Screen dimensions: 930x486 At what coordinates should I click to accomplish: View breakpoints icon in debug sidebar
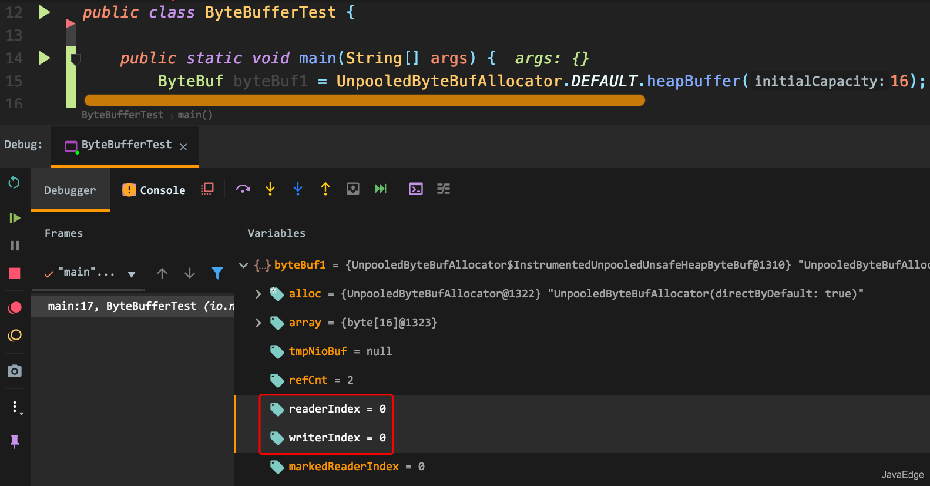(15, 307)
